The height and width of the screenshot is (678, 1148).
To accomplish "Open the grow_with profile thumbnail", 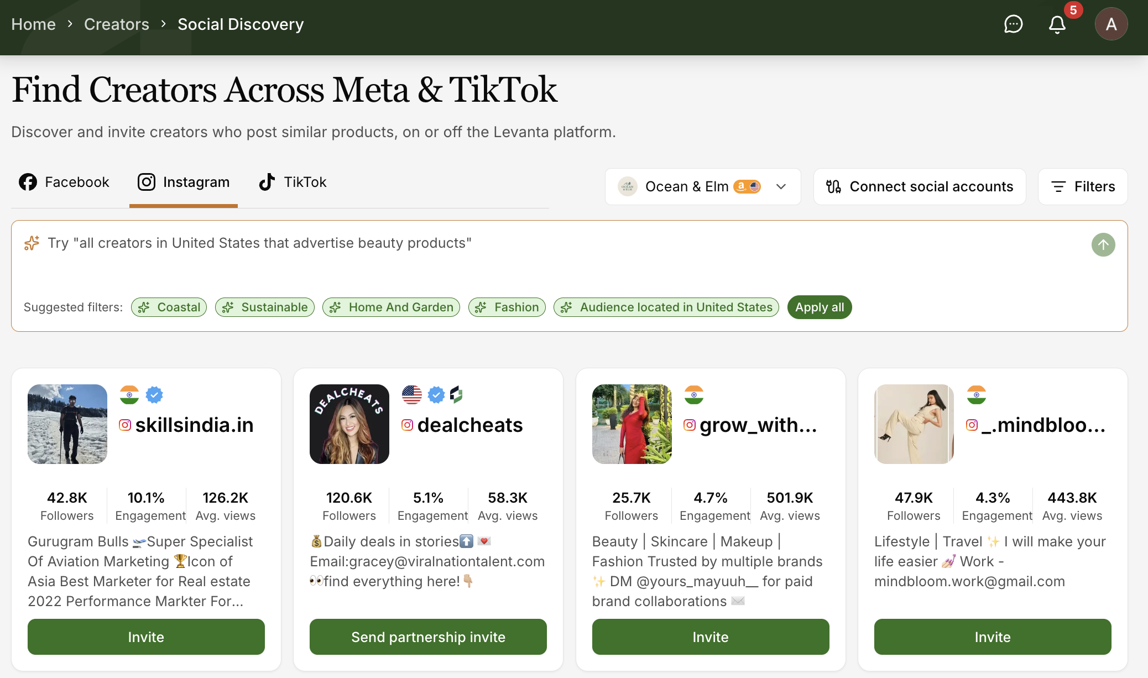I will (x=632, y=424).
